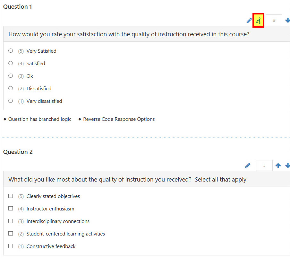Viewport: 290px width, 258px height.
Task: Move Question 2 up with the arrow
Action: pyautogui.click(x=278, y=165)
